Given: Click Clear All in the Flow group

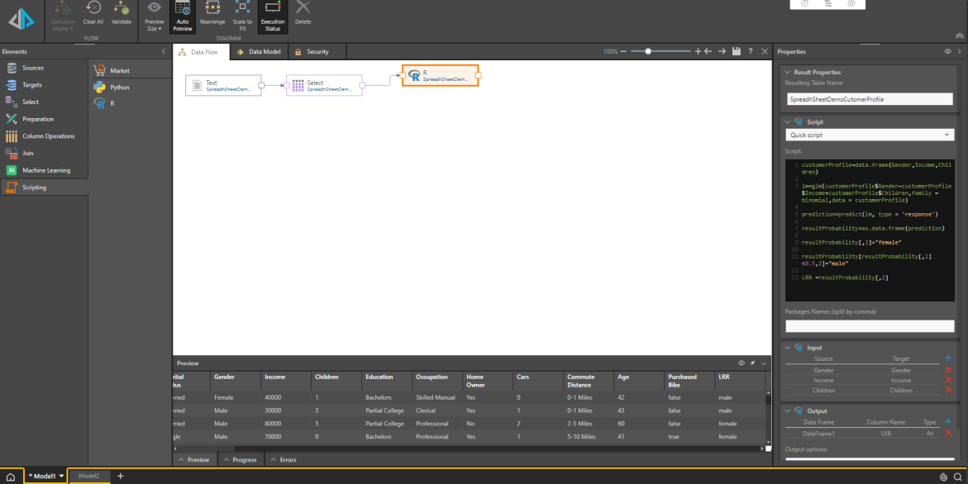Looking at the screenshot, I should pyautogui.click(x=93, y=10).
